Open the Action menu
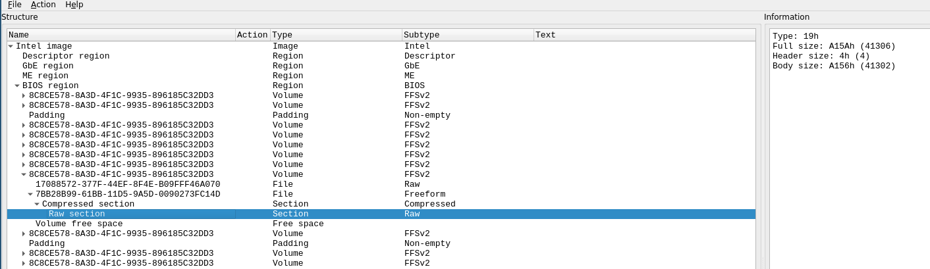 (43, 5)
